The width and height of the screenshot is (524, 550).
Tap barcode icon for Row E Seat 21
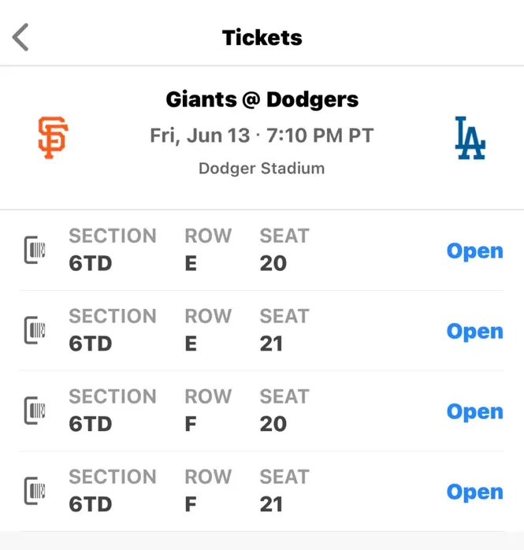click(35, 330)
